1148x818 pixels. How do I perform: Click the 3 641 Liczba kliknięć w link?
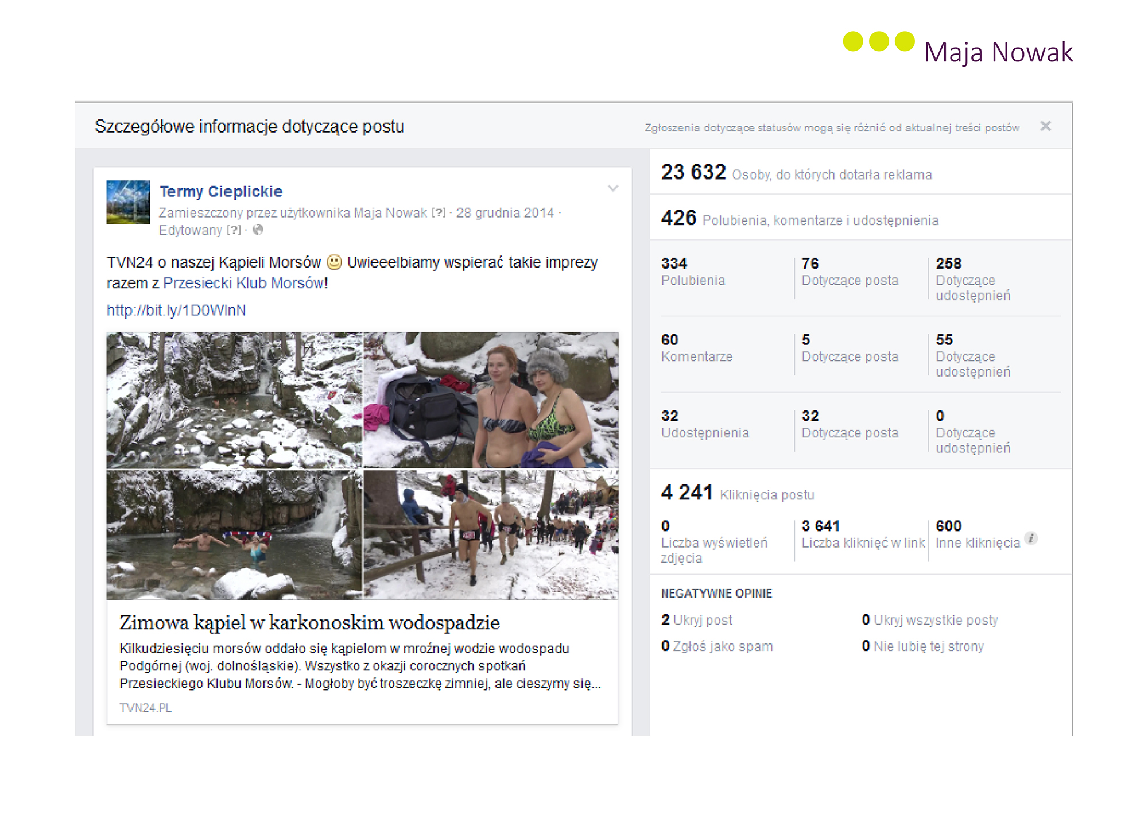pos(863,534)
